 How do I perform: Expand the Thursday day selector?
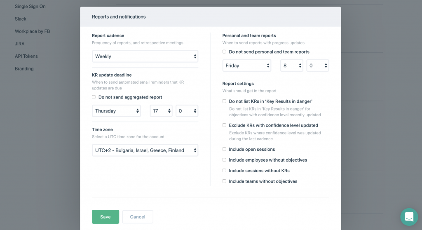click(x=116, y=111)
